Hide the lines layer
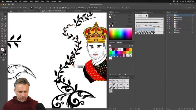 168,26
